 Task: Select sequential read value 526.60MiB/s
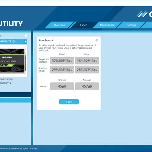(x=62, y=61)
